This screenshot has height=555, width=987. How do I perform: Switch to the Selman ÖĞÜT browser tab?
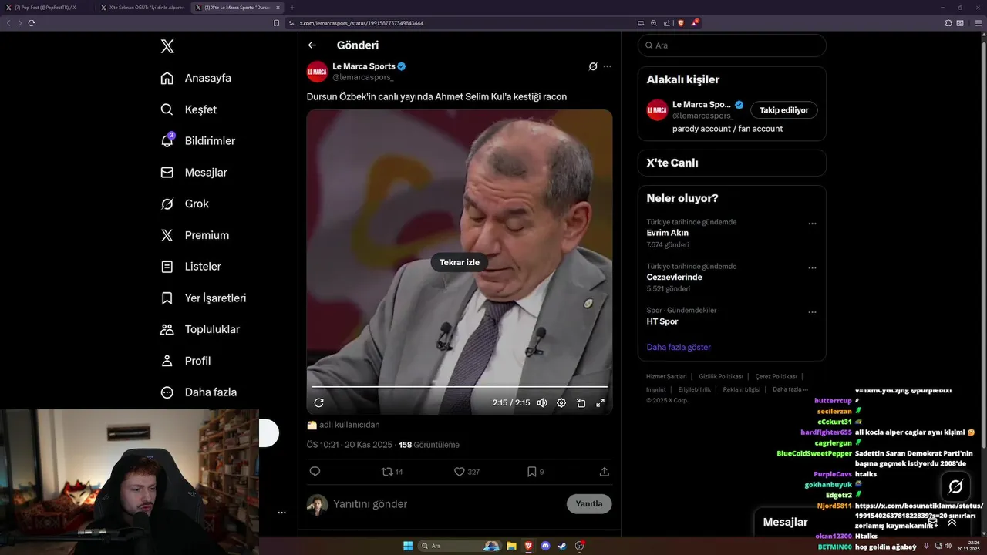coord(143,7)
